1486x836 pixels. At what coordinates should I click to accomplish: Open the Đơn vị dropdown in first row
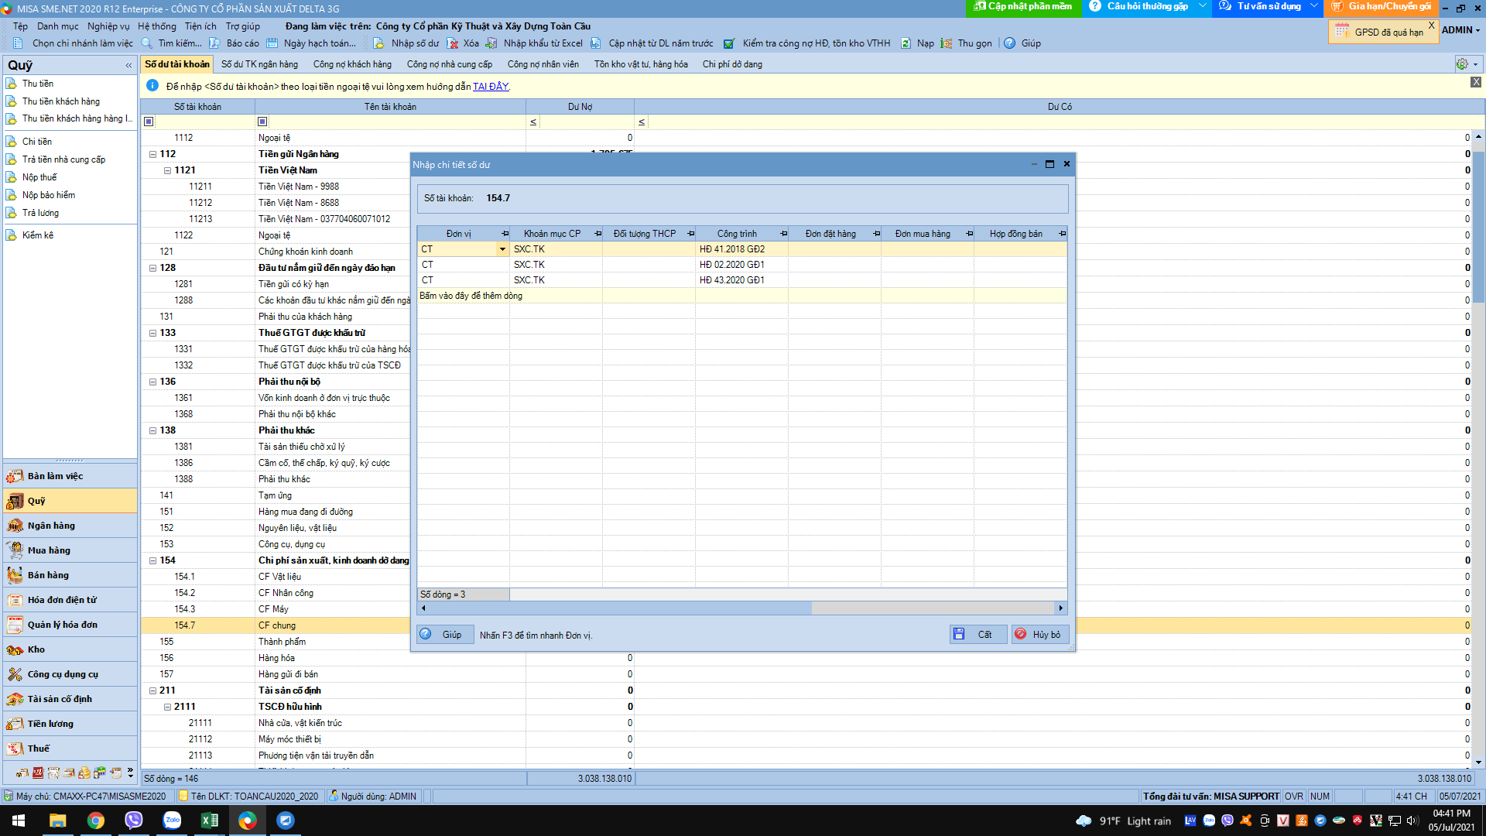(x=502, y=249)
